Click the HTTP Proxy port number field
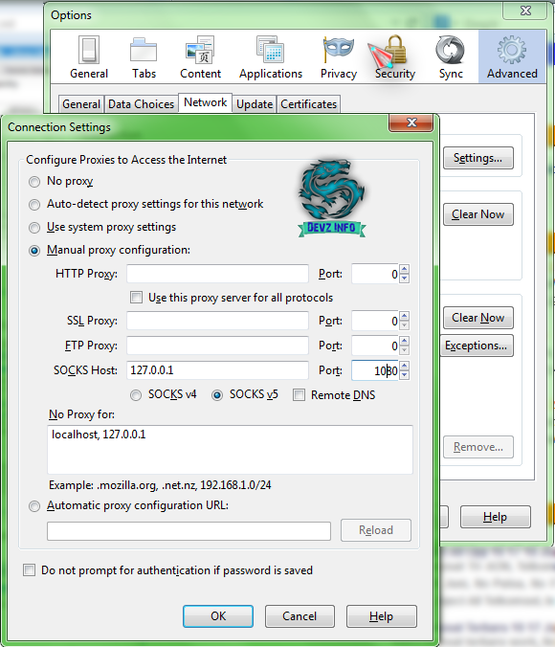The width and height of the screenshot is (555, 647). point(375,274)
